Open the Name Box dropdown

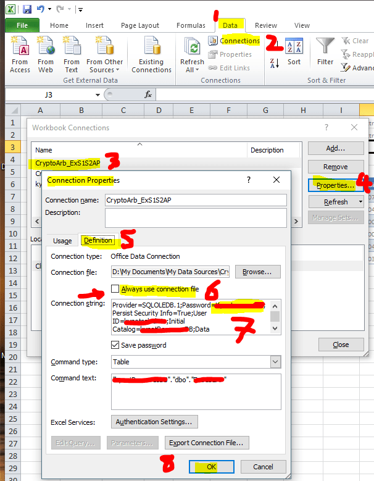pyautogui.click(x=98, y=95)
